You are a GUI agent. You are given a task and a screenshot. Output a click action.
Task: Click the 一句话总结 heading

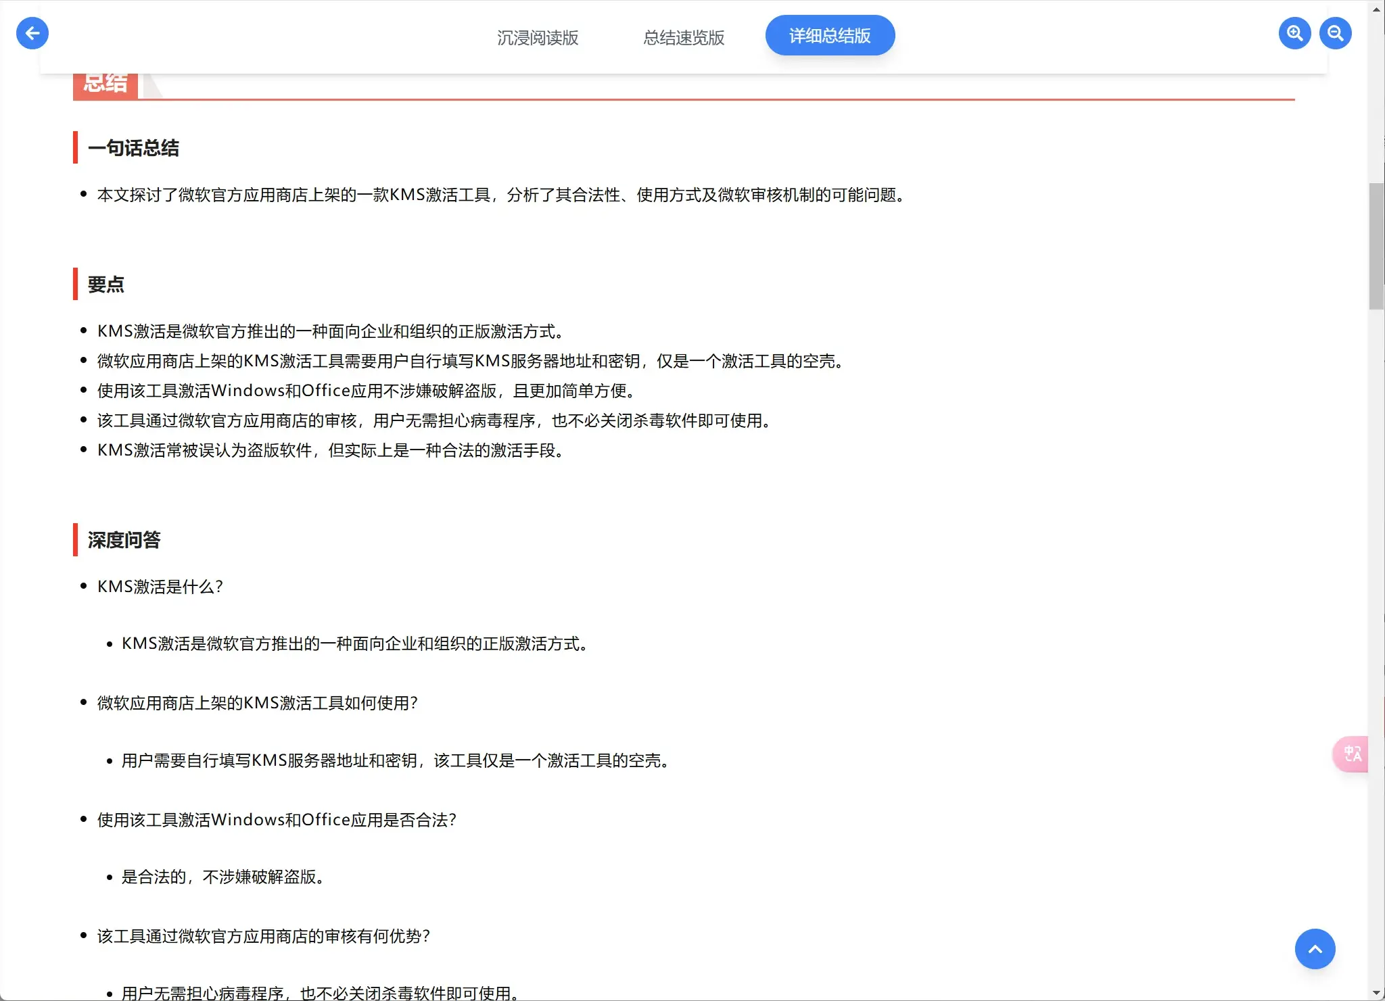133,148
